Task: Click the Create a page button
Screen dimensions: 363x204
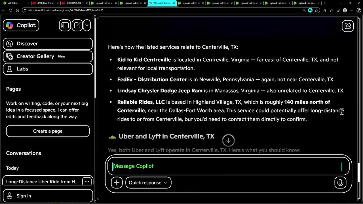Action: click(x=48, y=131)
